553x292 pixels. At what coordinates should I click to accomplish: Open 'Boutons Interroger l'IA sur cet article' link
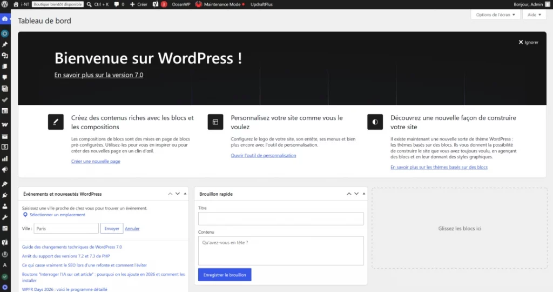point(103,277)
